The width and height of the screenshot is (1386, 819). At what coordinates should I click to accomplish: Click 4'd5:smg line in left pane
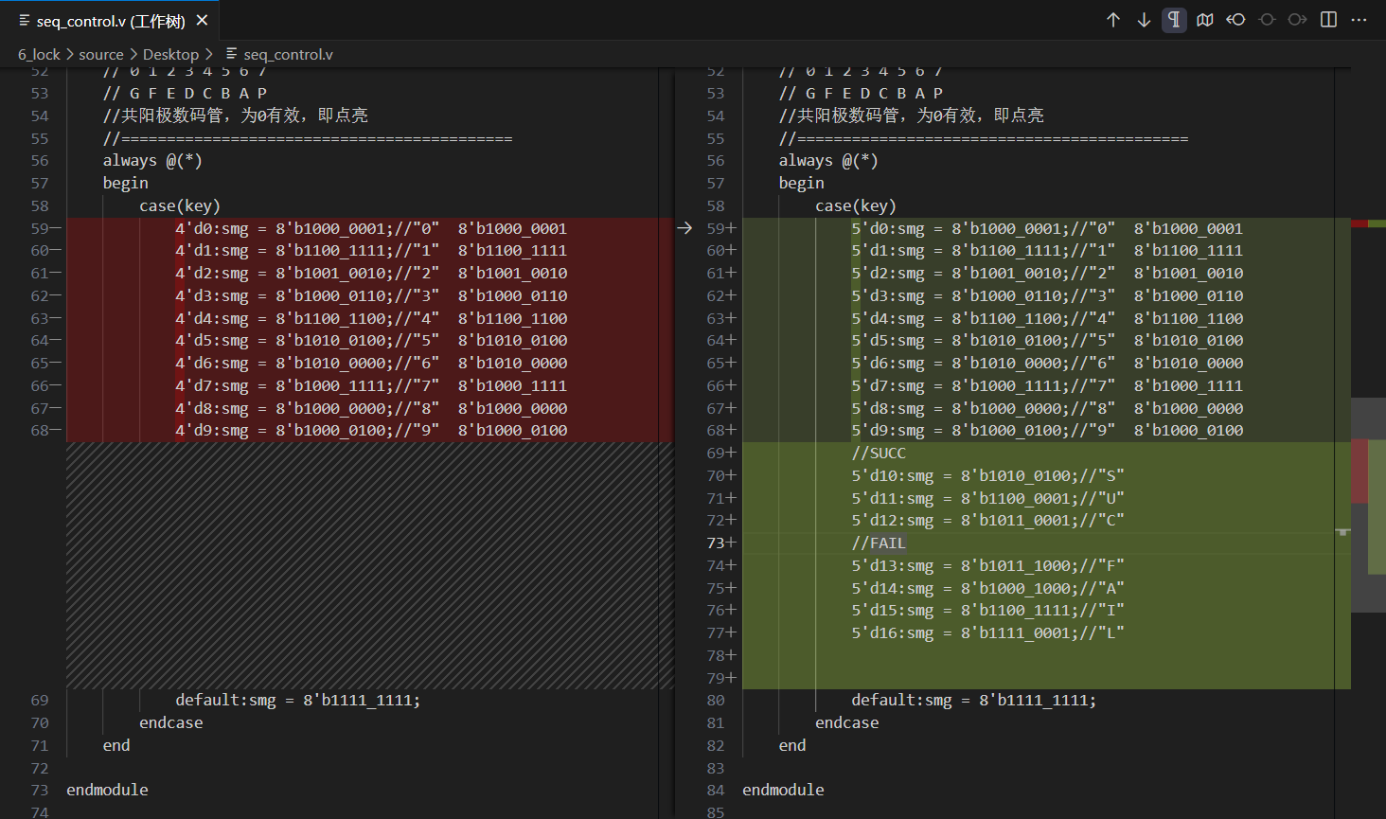(371, 341)
